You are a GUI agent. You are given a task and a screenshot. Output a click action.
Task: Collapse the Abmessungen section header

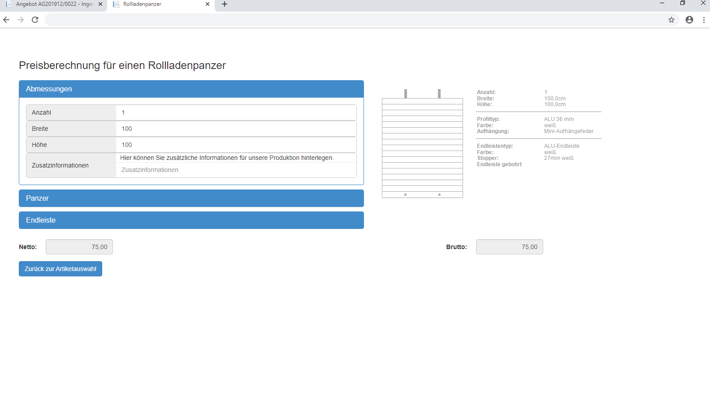click(191, 89)
